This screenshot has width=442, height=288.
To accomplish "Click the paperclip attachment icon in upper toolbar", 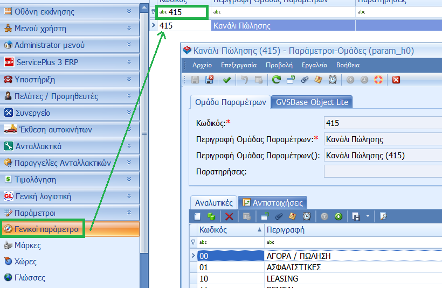I will [x=305, y=80].
